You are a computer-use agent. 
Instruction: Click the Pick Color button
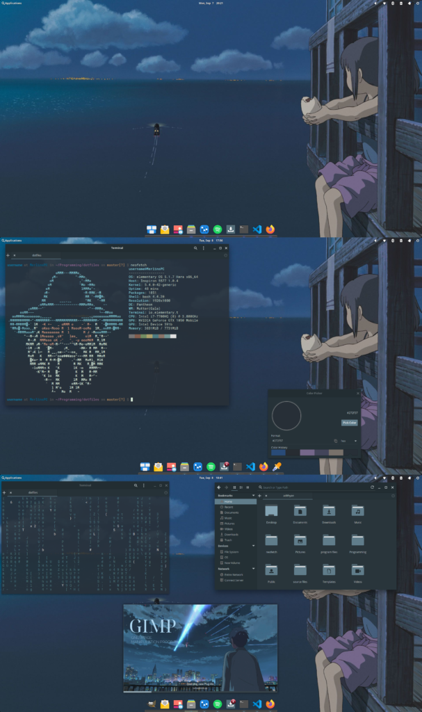(x=349, y=423)
